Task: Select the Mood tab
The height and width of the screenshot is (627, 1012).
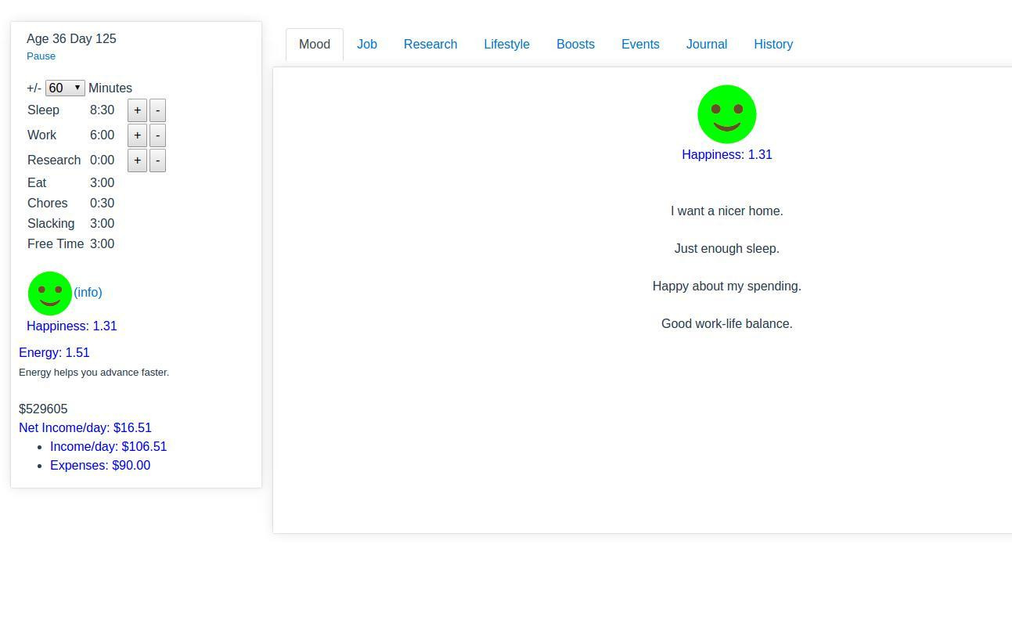Action: pyautogui.click(x=315, y=44)
